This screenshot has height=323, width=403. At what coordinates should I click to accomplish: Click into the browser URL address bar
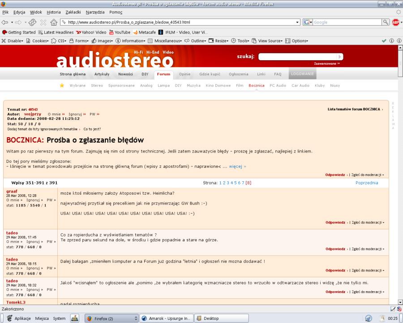180,22
